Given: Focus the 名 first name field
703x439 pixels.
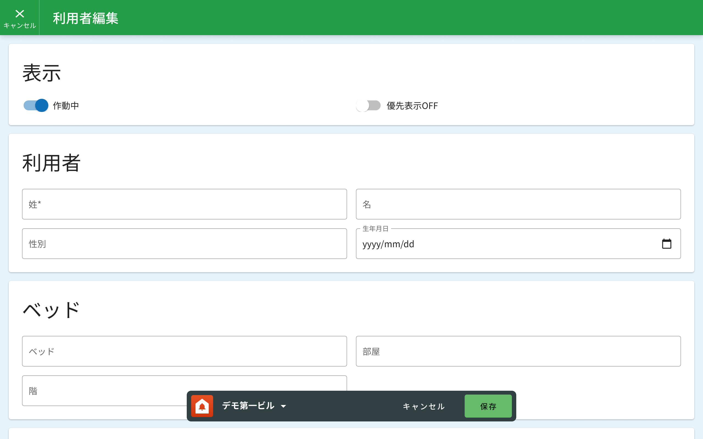Looking at the screenshot, I should coord(518,204).
